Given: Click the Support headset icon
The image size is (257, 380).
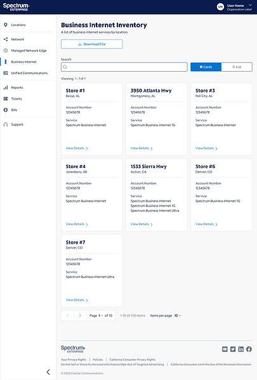Looking at the screenshot, I should click(x=6, y=124).
